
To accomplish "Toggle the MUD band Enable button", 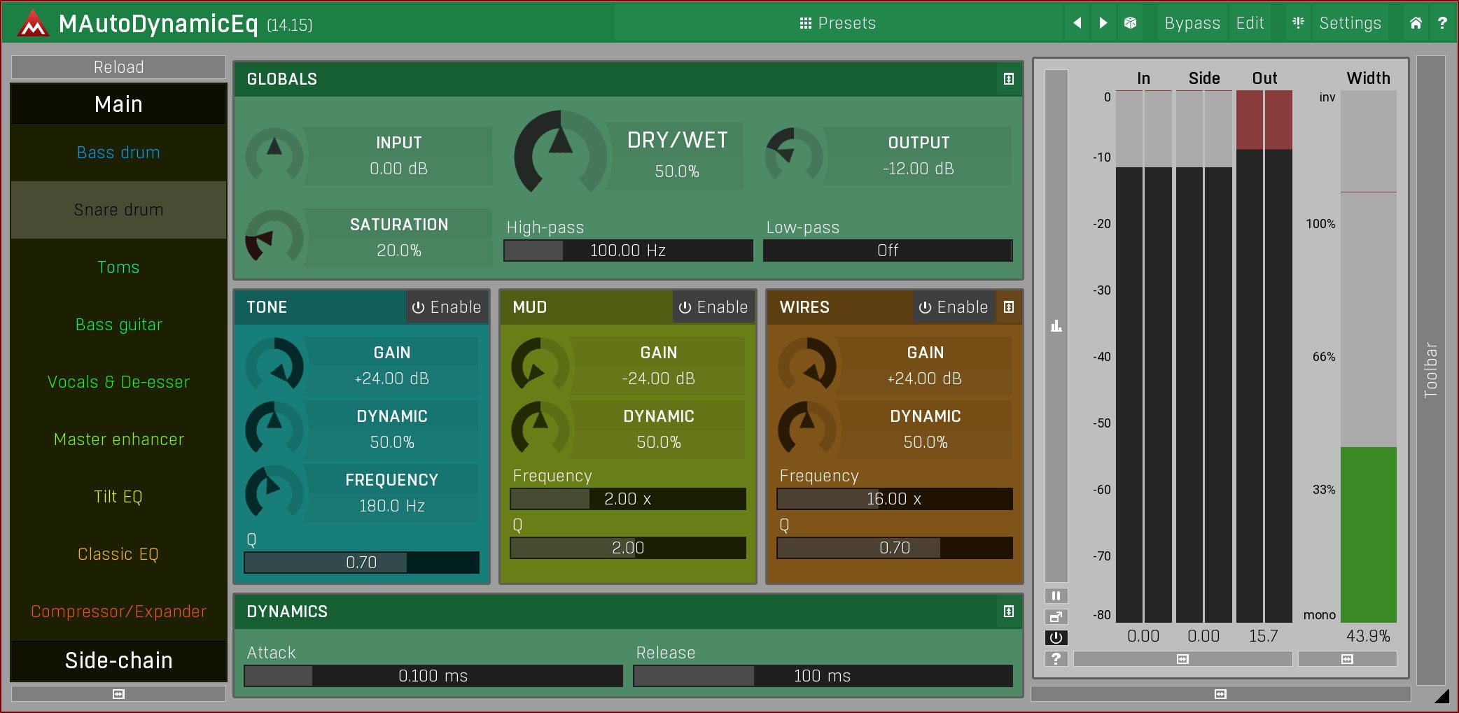I will point(713,307).
